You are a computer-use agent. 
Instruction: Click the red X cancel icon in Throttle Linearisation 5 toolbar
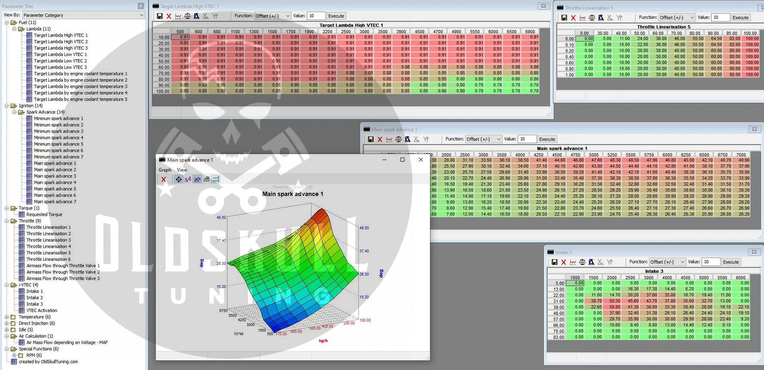[x=573, y=18]
